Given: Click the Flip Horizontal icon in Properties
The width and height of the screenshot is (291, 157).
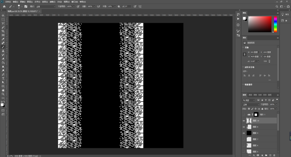Looking at the screenshot, I should [265, 61].
